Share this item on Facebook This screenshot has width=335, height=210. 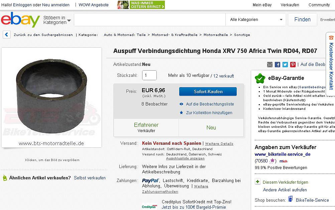[x=277, y=65]
